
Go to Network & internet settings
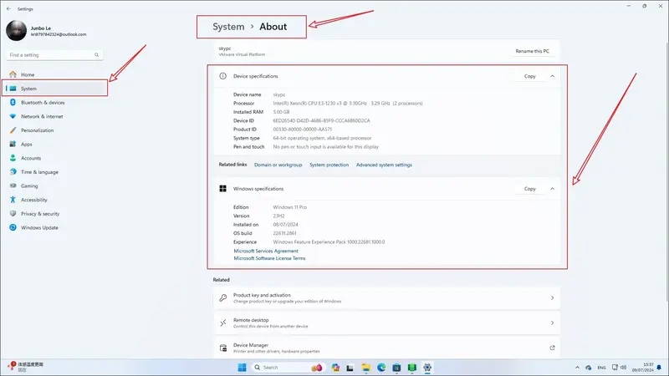click(x=42, y=116)
